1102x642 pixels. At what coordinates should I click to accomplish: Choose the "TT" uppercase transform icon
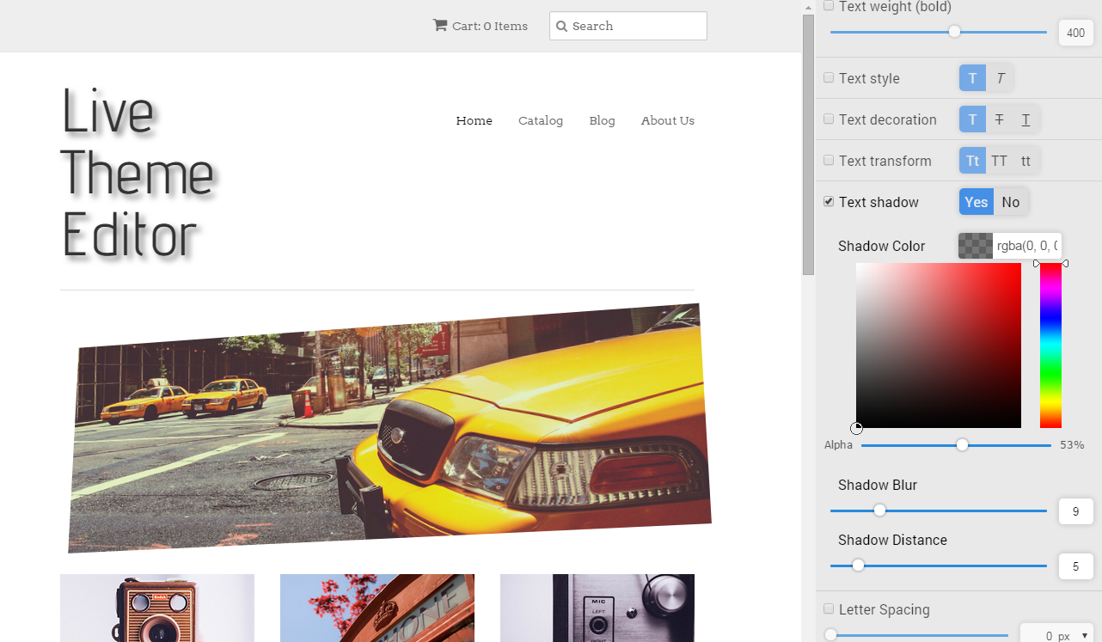point(1000,160)
